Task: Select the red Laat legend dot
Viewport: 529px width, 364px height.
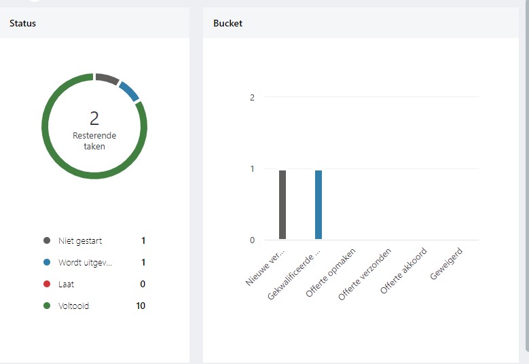Action: tap(47, 284)
